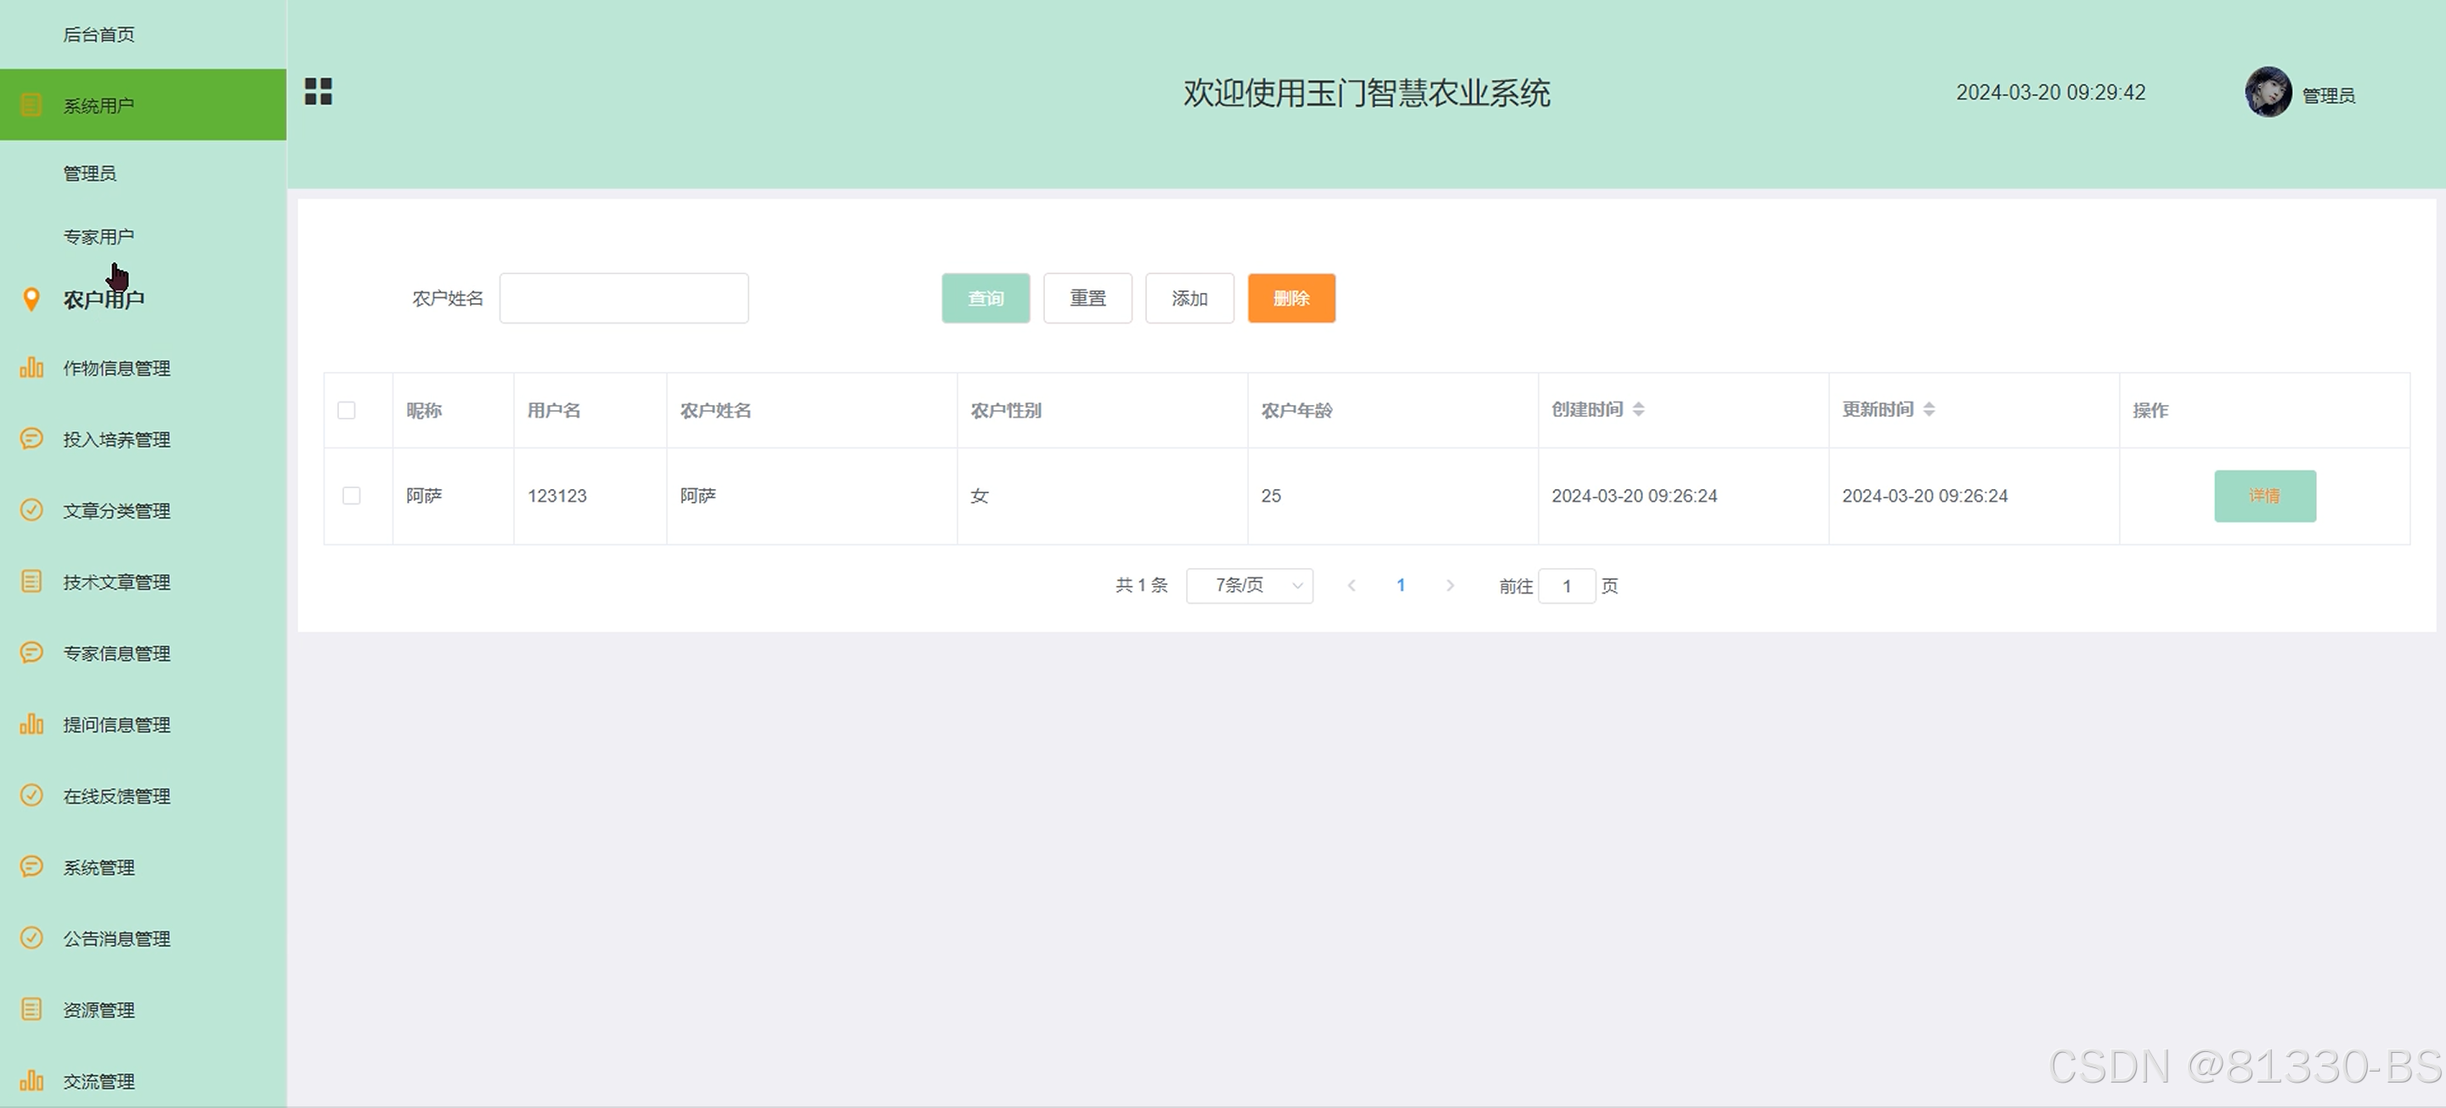This screenshot has width=2446, height=1108.
Task: Open 专家用户 submenu item
Action: coord(99,237)
